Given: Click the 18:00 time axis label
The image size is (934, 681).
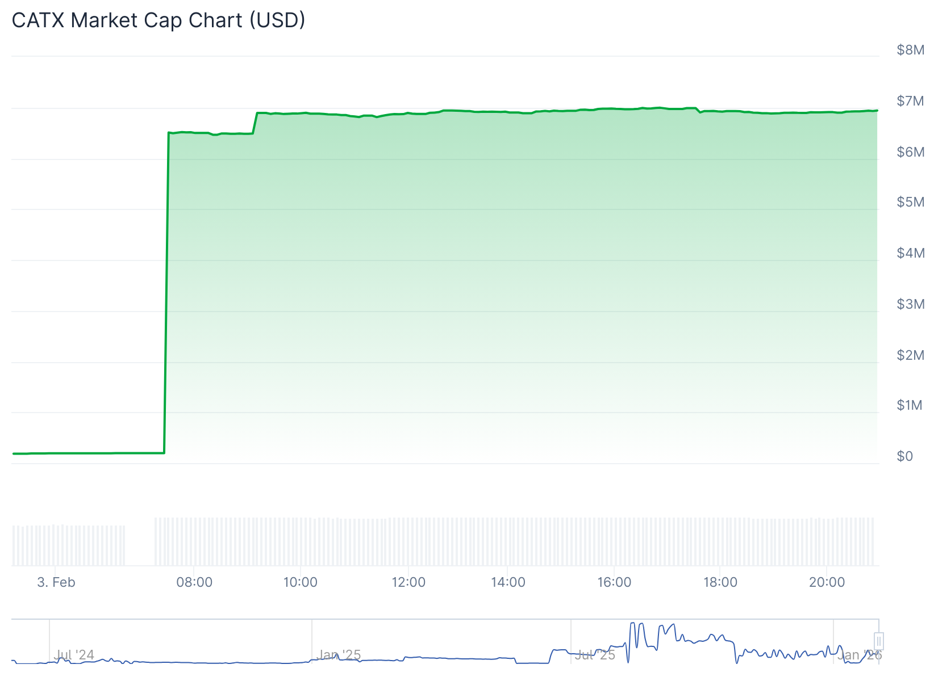Looking at the screenshot, I should pyautogui.click(x=720, y=582).
